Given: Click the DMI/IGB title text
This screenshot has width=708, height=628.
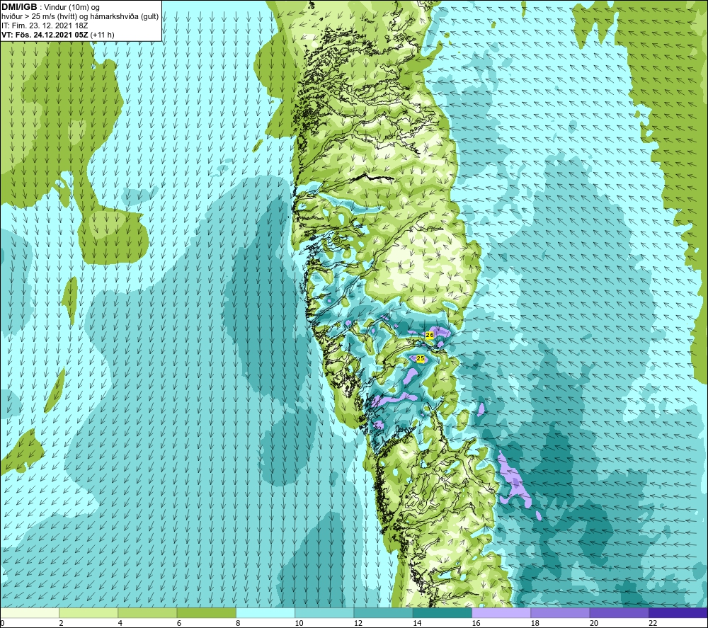Looking at the screenshot, I should (x=19, y=7).
